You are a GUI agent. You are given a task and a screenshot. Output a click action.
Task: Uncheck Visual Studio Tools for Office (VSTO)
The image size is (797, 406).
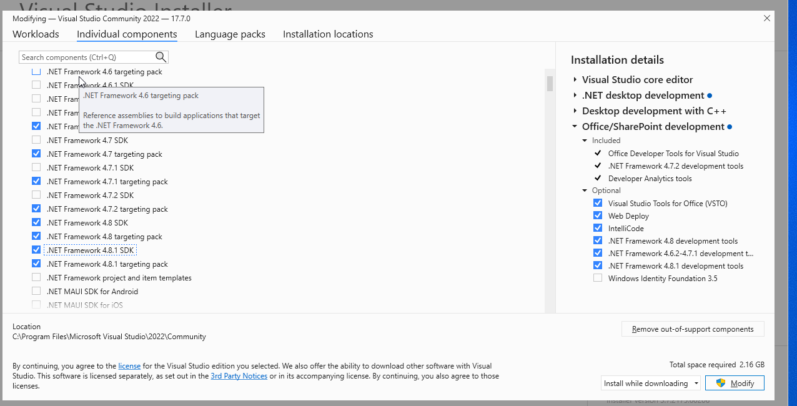[598, 203]
